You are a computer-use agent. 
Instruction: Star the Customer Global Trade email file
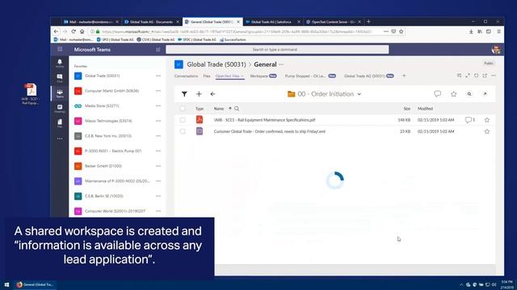[x=487, y=131]
